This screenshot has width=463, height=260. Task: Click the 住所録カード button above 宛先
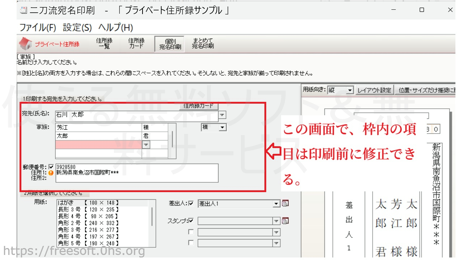click(199, 106)
